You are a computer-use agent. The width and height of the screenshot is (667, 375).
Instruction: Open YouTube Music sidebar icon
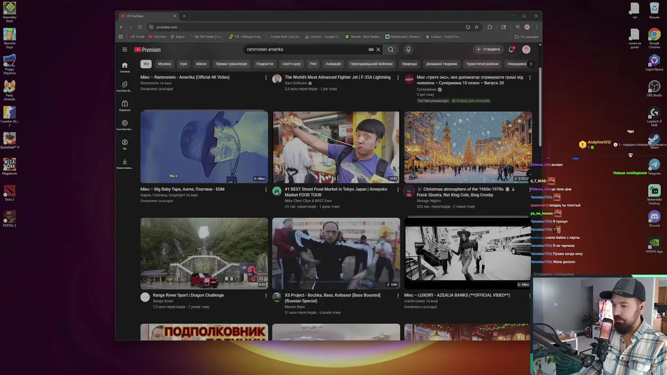[x=125, y=125]
